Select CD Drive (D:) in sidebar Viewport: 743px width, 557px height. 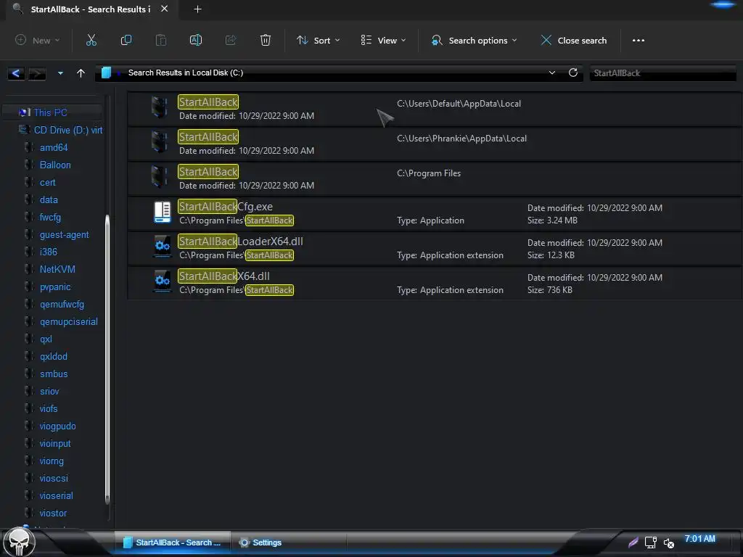[67, 131]
